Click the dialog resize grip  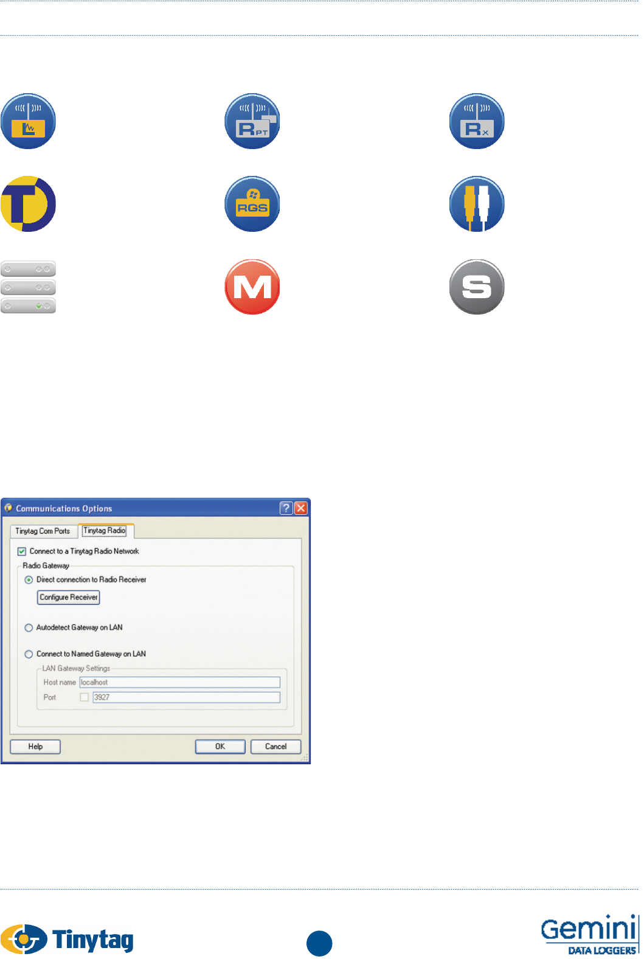(x=305, y=759)
